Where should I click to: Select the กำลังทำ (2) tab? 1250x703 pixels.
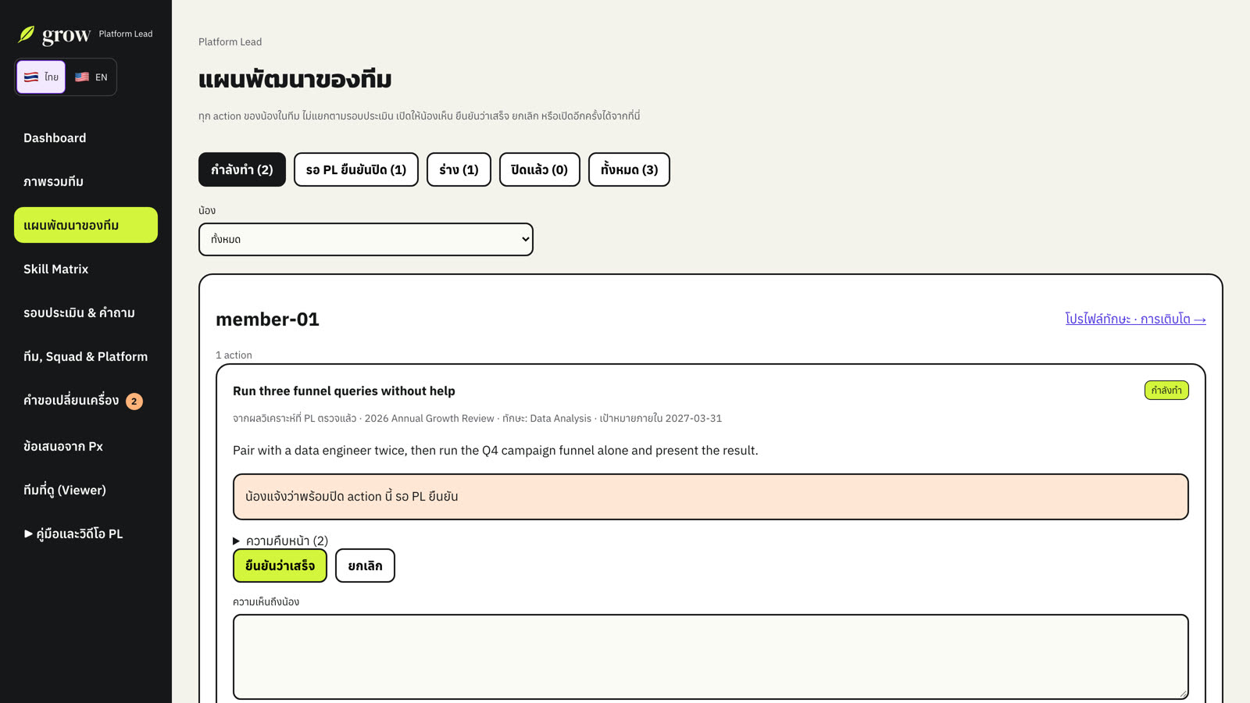coord(242,170)
